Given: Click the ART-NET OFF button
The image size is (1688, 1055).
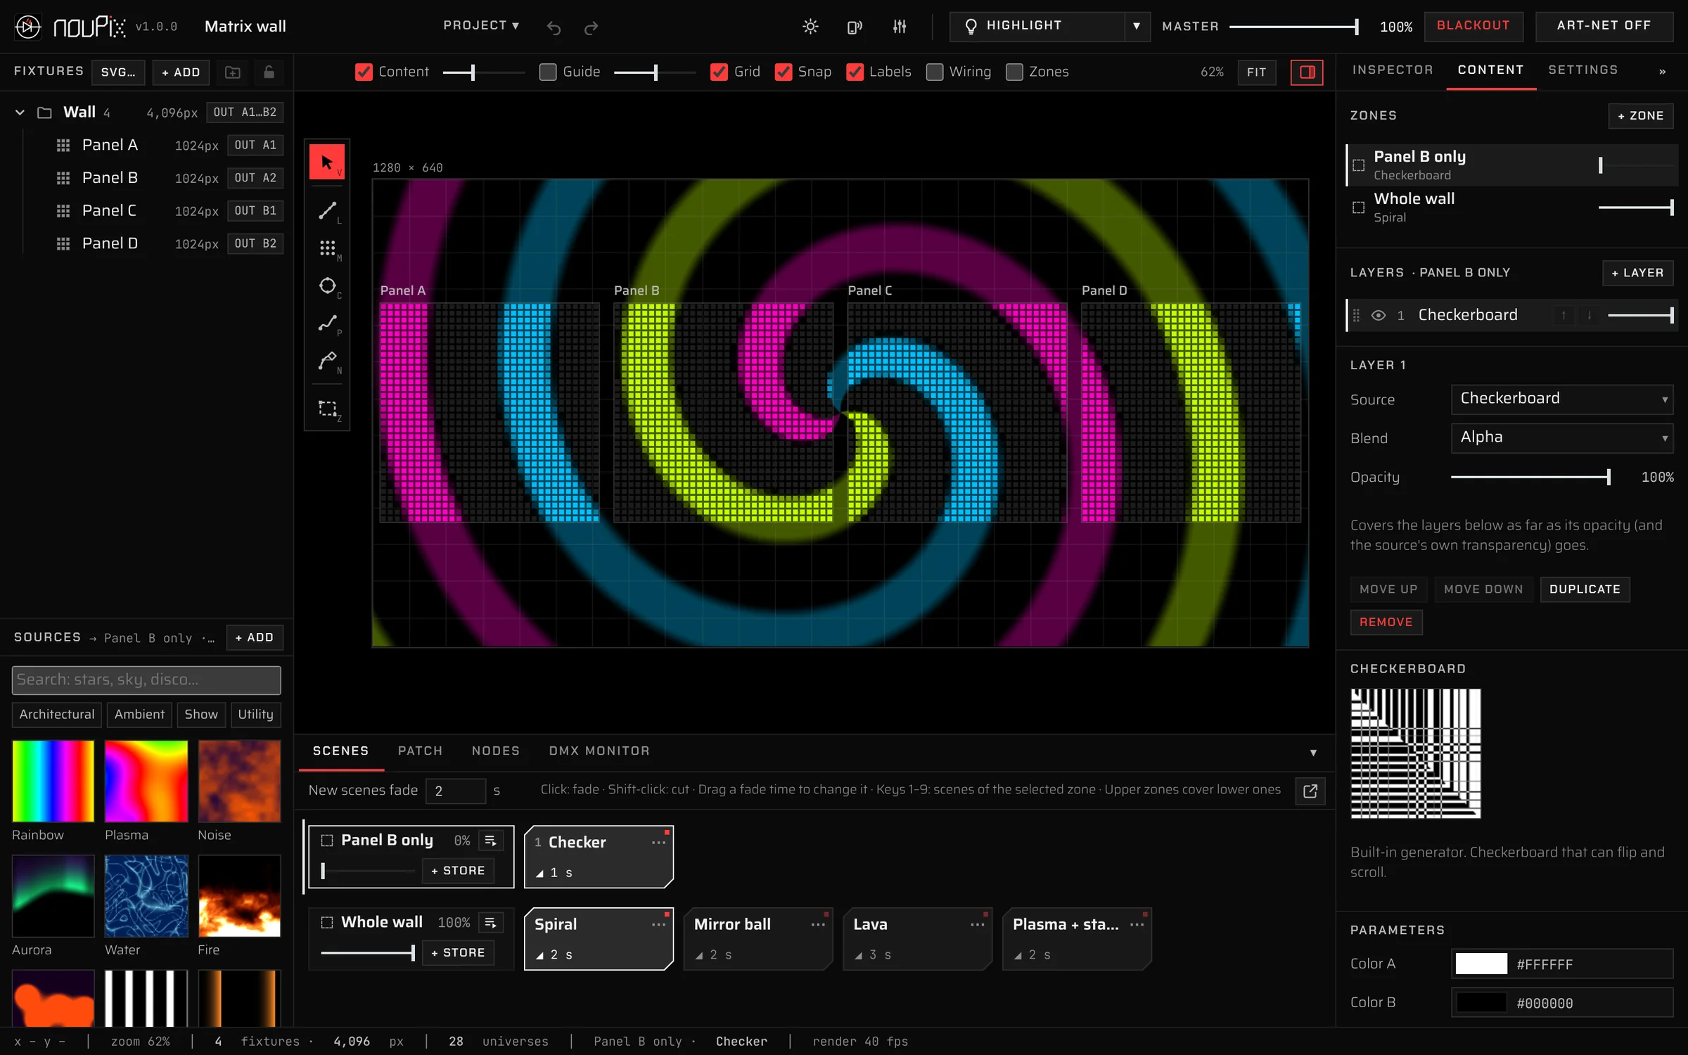Looking at the screenshot, I should point(1604,26).
